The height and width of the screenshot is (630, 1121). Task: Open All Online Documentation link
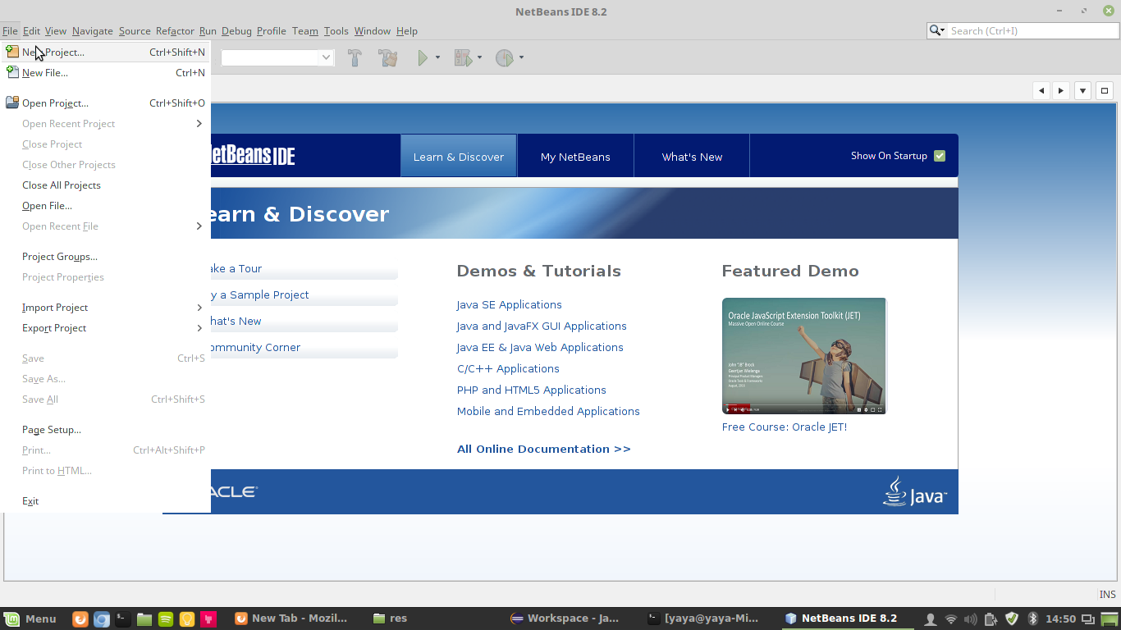[544, 449]
